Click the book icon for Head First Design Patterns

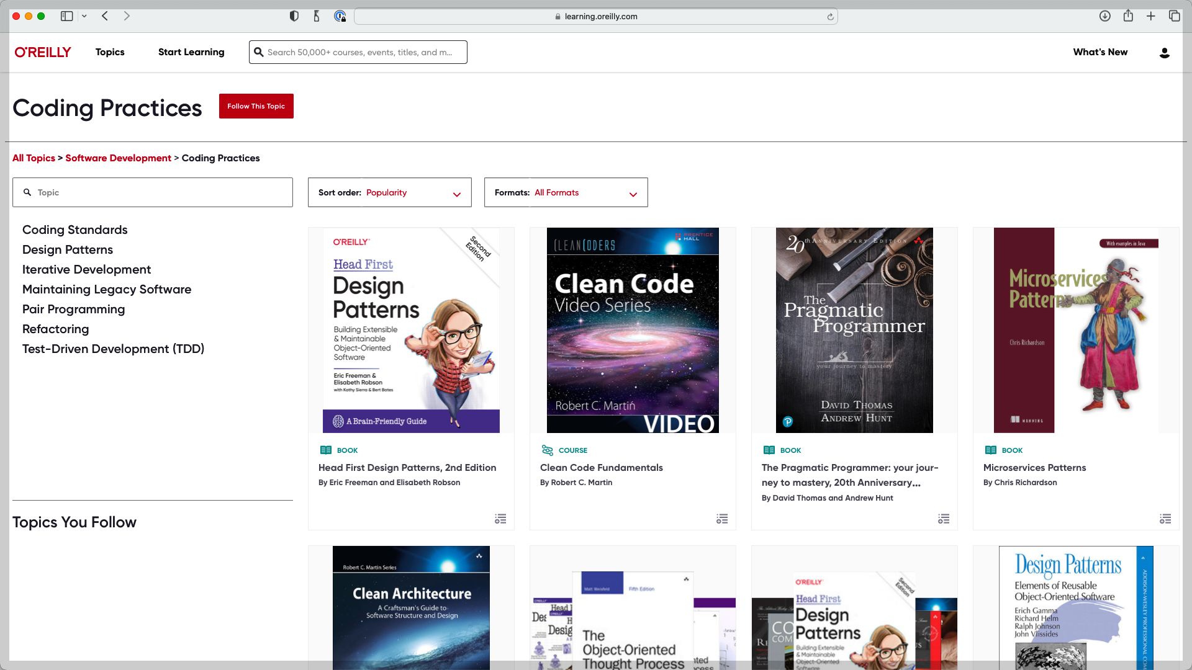(x=326, y=450)
